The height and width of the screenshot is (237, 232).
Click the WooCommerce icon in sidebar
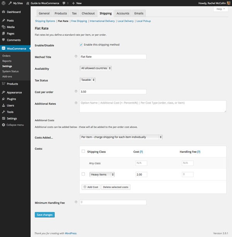pyautogui.click(x=3, y=48)
